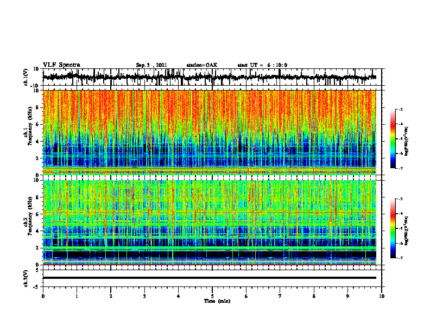Image resolution: width=430 pixels, height=332 pixels.
Task: Click the "4" tick on the time axis
Action: (x=179, y=296)
